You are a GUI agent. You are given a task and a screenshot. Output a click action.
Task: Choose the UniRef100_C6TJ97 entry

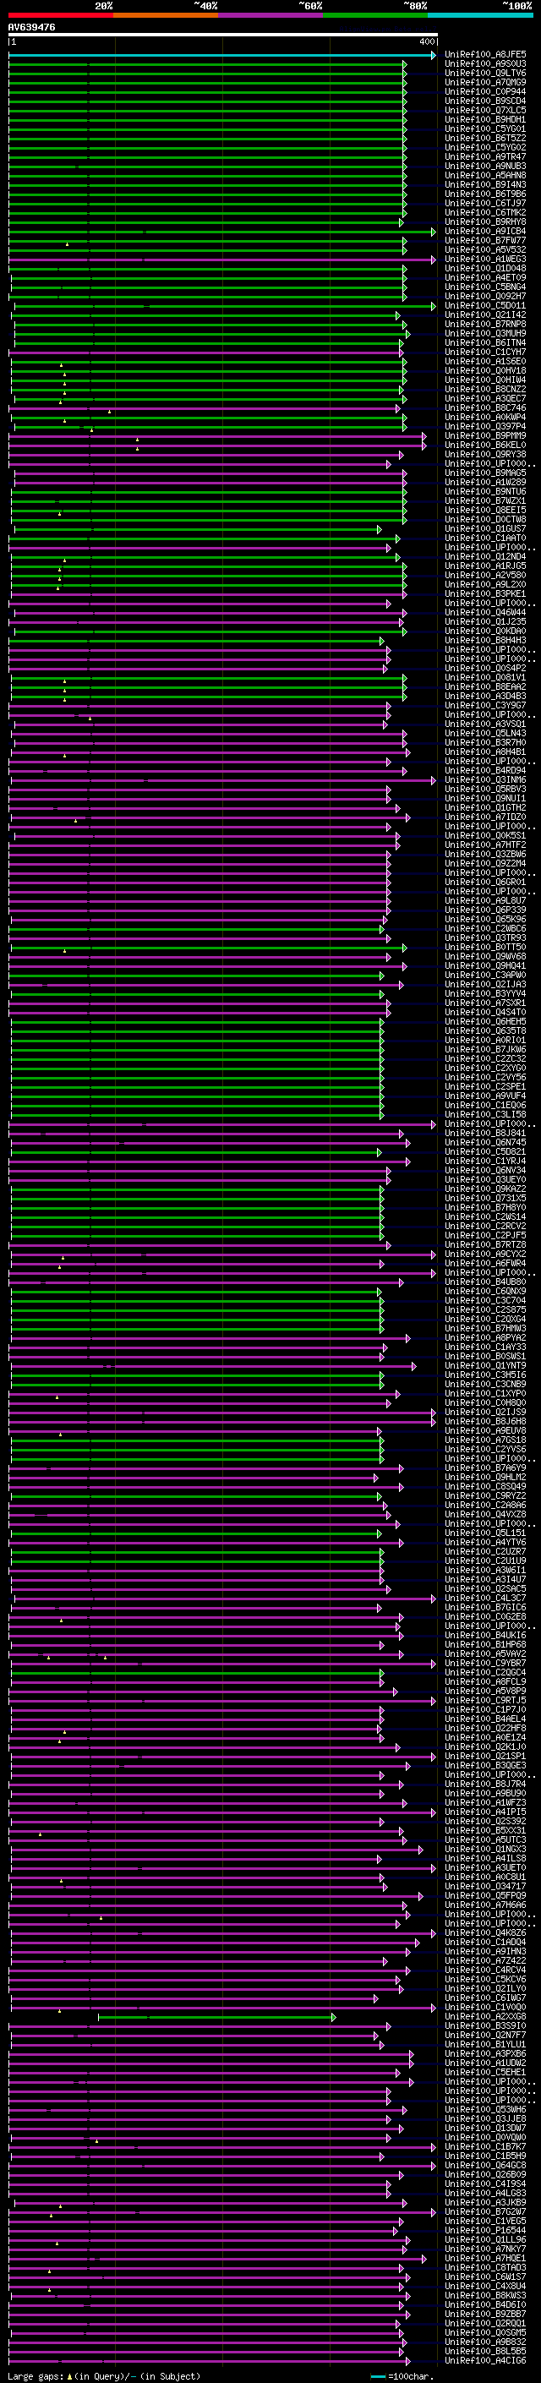[485, 204]
